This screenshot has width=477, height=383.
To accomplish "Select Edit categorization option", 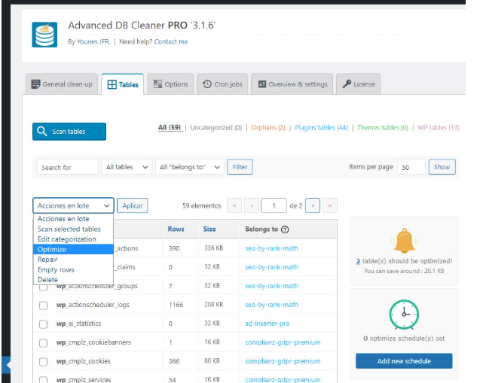I will point(73,239).
